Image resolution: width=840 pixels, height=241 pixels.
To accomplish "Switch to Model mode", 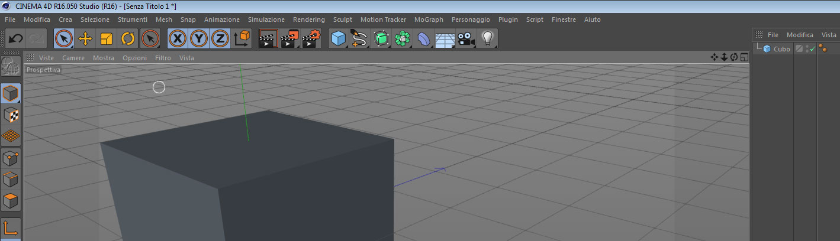I will [11, 93].
